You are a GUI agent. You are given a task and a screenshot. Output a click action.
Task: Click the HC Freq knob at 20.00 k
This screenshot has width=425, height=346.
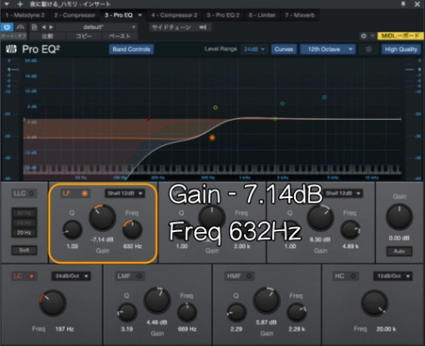(x=374, y=303)
